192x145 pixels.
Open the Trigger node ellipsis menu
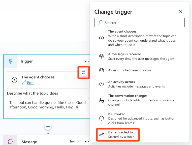pyautogui.click(x=87, y=61)
